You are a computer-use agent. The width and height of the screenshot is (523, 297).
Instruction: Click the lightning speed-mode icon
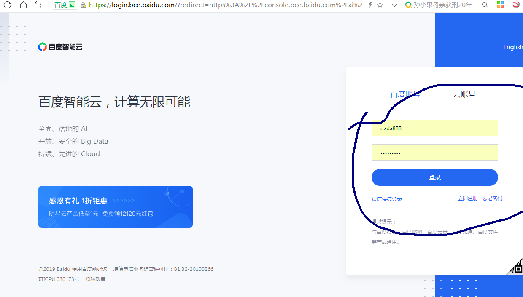(x=370, y=5)
